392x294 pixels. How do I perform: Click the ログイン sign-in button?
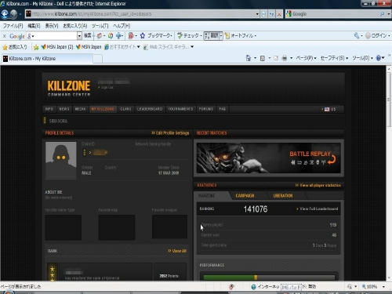(x=377, y=35)
